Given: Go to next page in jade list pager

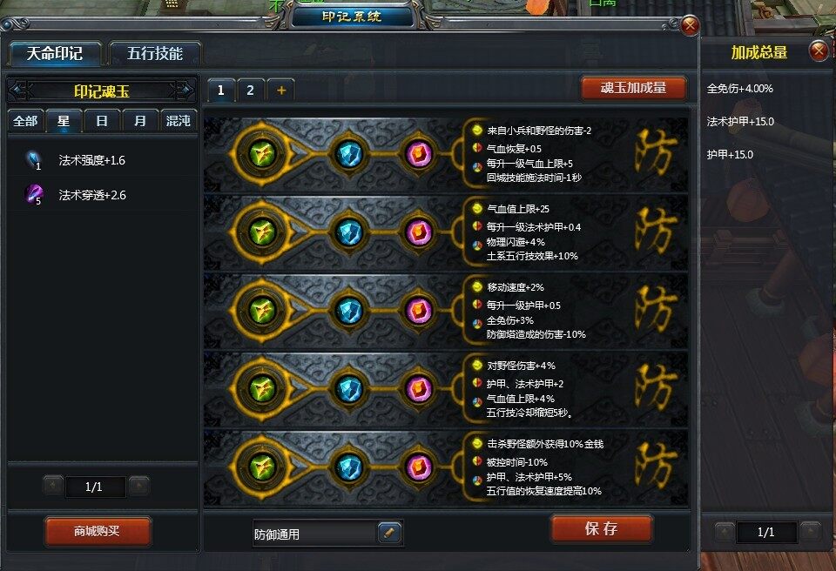Looking at the screenshot, I should pos(138,487).
